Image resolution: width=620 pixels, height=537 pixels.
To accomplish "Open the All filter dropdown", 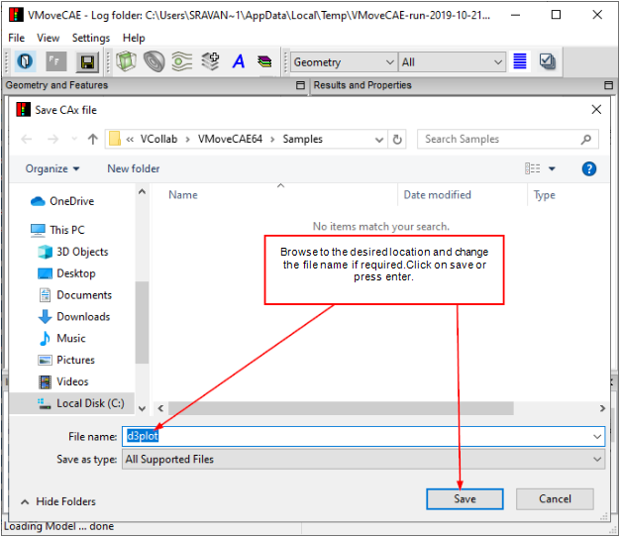I will [452, 62].
